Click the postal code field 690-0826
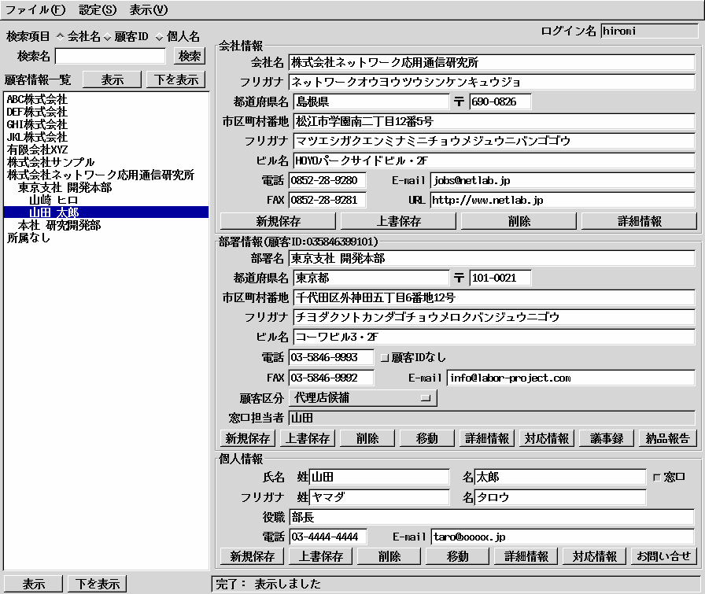705x594 pixels. pyautogui.click(x=500, y=101)
